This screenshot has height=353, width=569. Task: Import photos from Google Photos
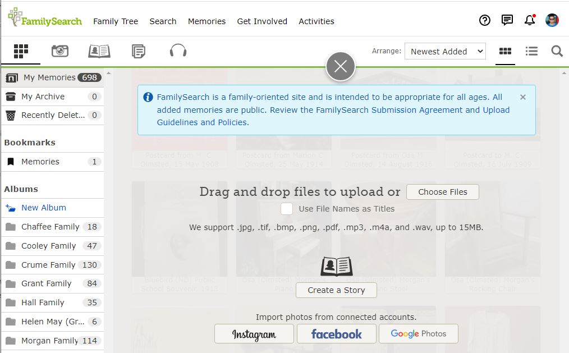[419, 334]
